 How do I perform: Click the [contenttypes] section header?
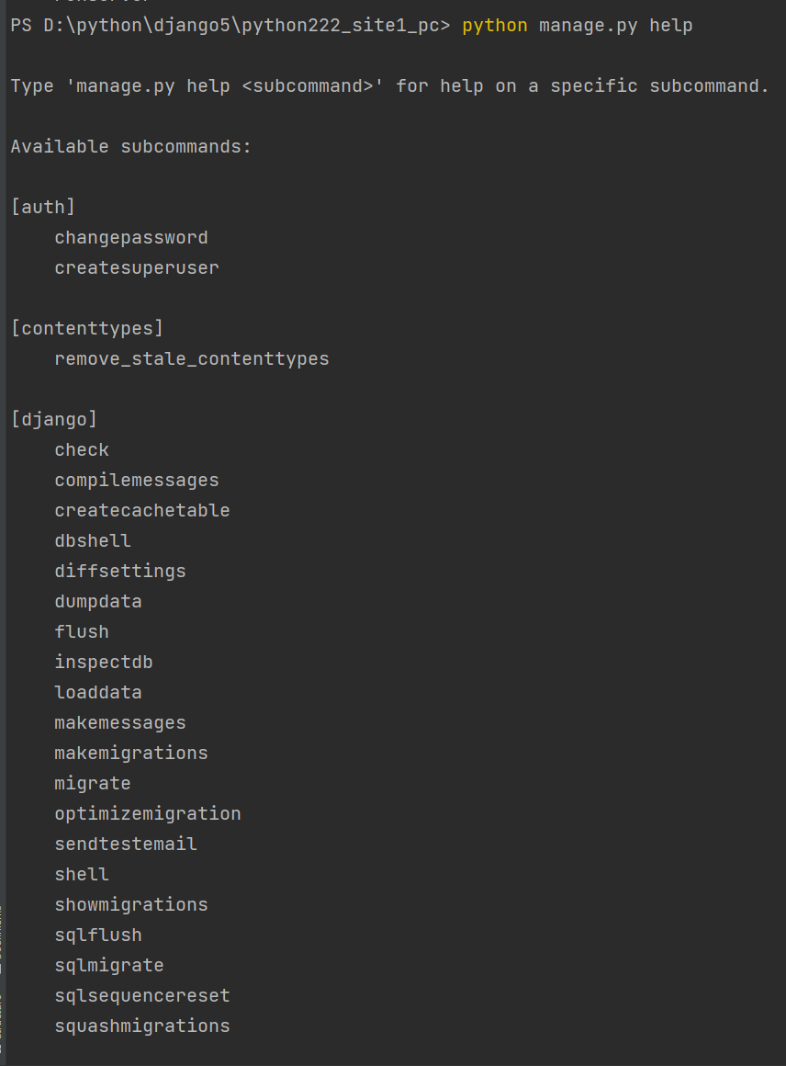[x=87, y=328]
